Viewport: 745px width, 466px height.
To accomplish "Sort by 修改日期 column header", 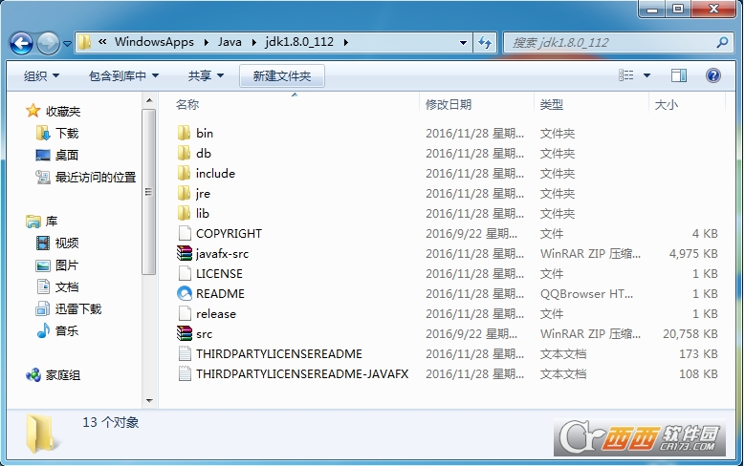I will 448,104.
